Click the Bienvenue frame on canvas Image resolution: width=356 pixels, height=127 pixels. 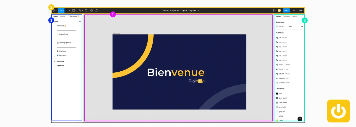179,72
